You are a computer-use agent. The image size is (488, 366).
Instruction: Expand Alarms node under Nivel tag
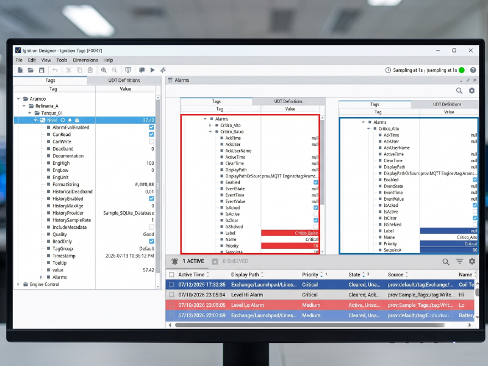pyautogui.click(x=41, y=277)
